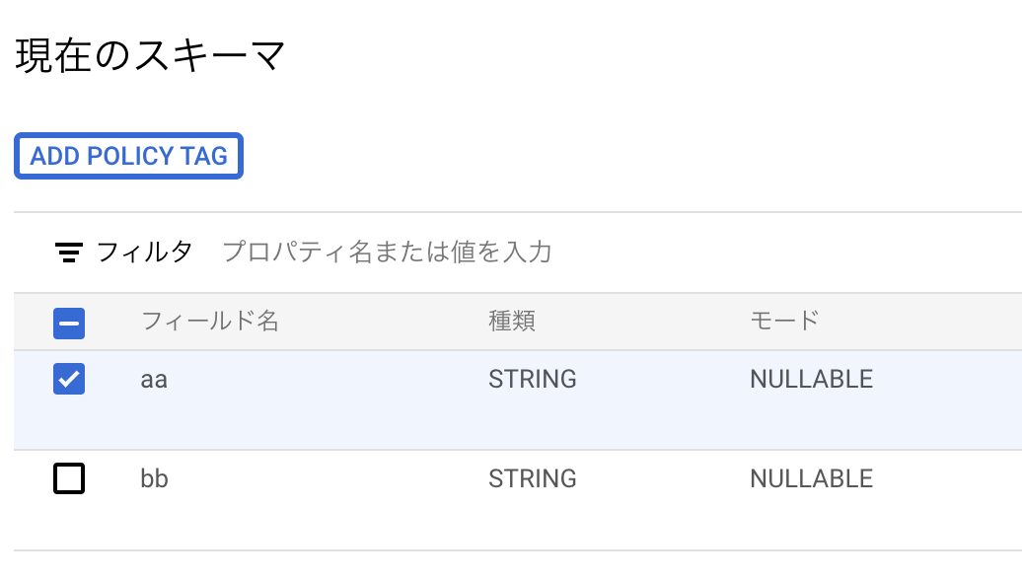Uncheck the aa field checkbox
Viewport: 1022px width, 580px height.
pyautogui.click(x=69, y=379)
